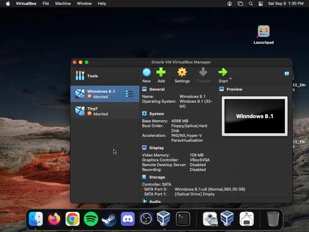Click the Display section screen icon
309x232 pixels.
(145, 148)
